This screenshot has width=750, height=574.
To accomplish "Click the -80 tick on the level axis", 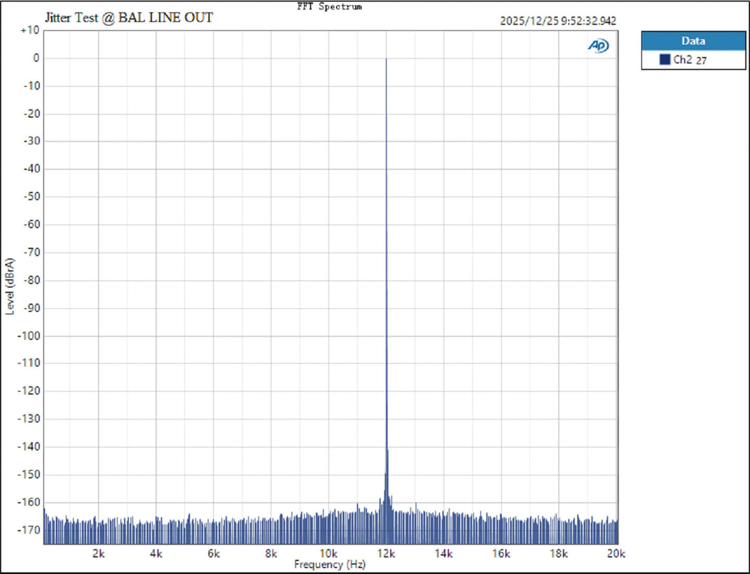I will pos(31,280).
